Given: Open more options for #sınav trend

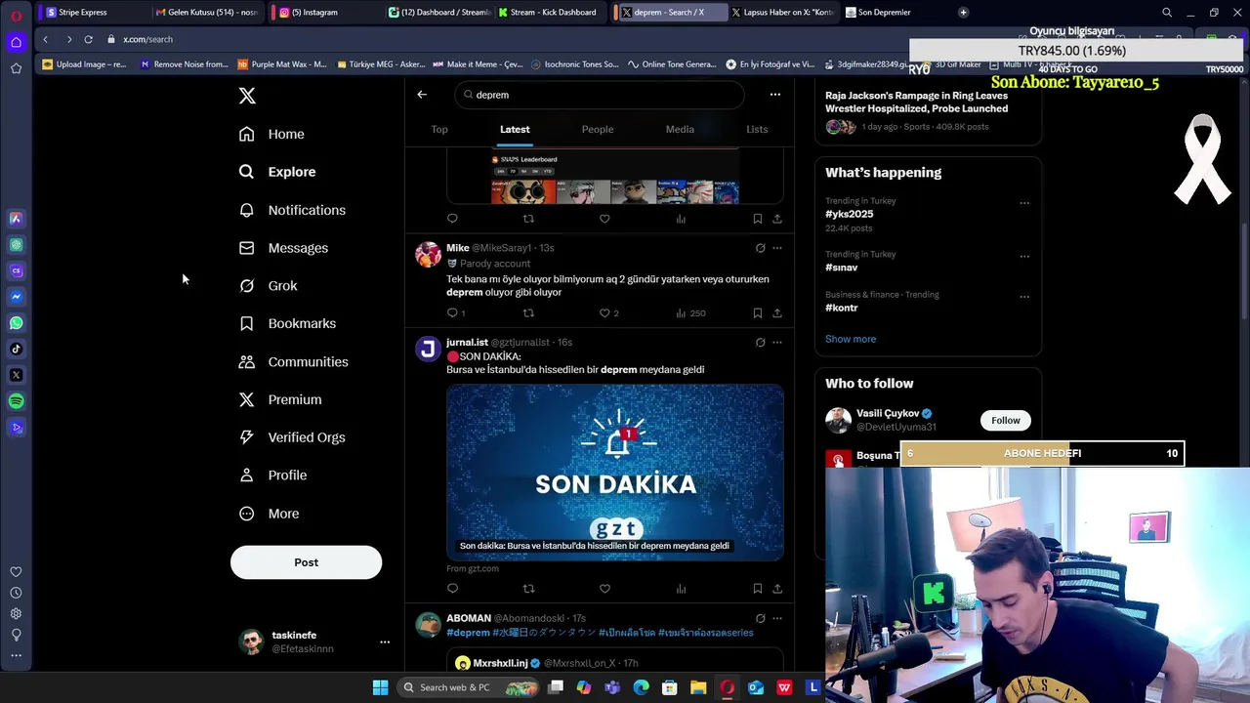Looking at the screenshot, I should pyautogui.click(x=1024, y=256).
